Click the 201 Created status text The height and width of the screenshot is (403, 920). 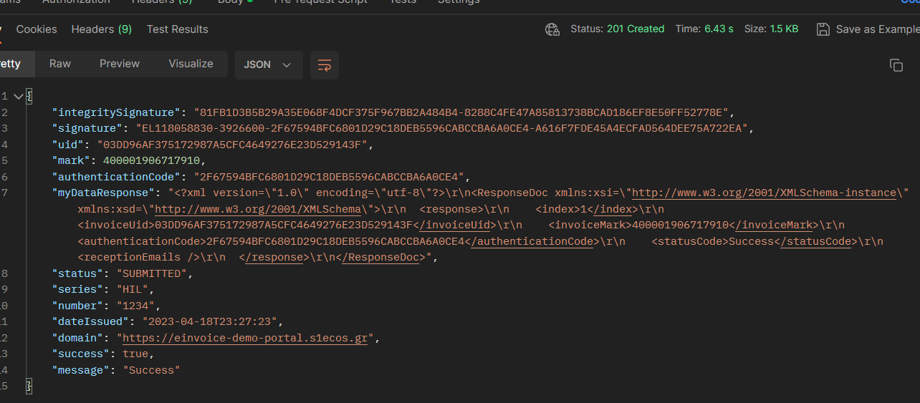point(635,29)
